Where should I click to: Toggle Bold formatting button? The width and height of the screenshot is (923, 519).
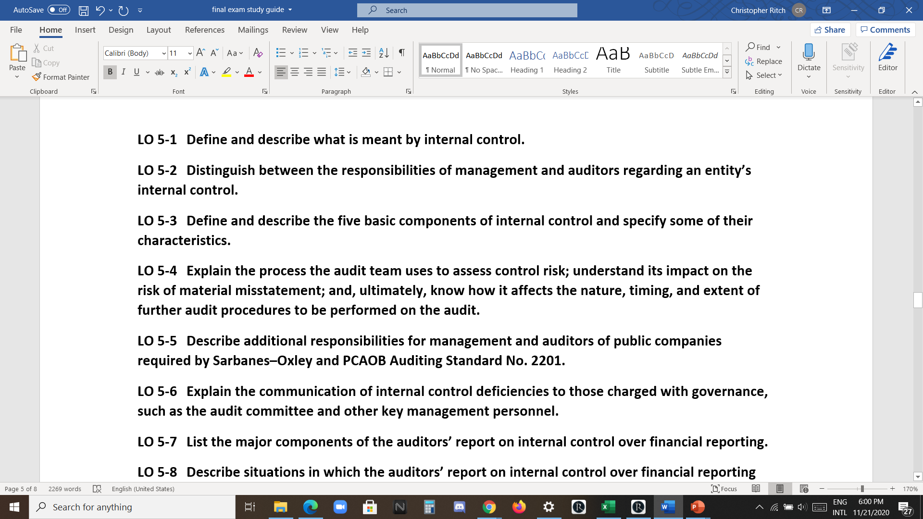[110, 72]
